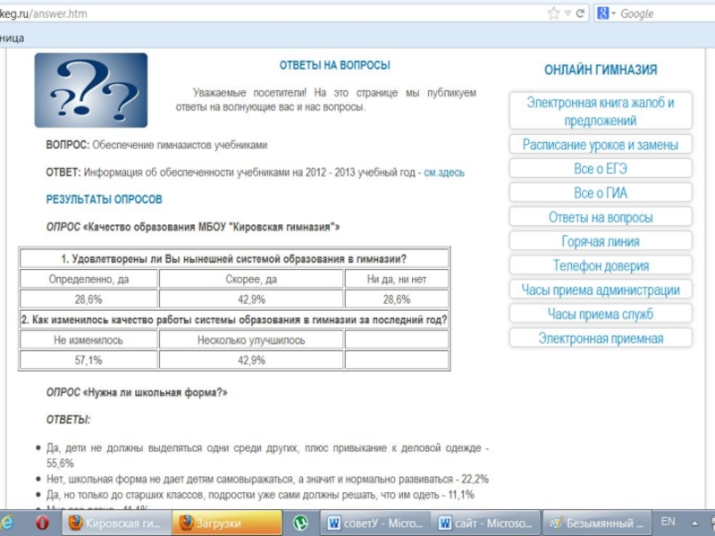Click the question marks image
Screen dimensions: 715x536
(91, 90)
